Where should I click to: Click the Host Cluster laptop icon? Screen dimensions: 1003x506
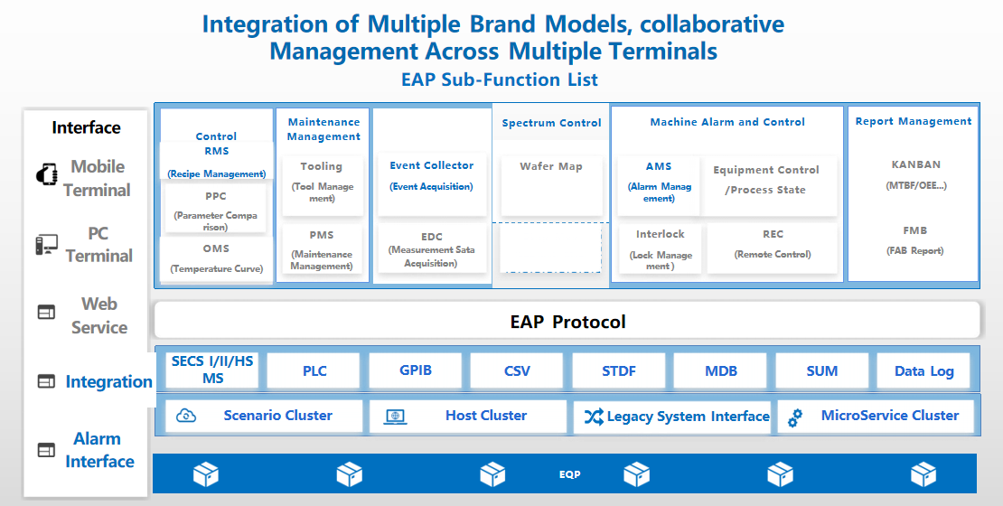395,417
